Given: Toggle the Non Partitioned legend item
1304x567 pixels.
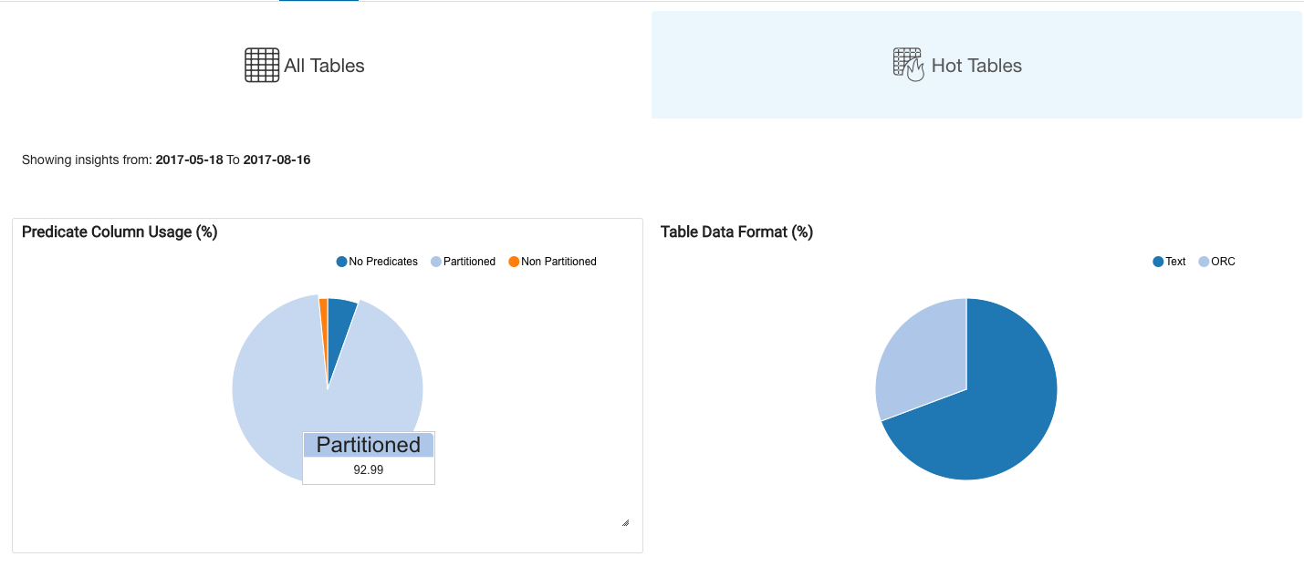Looking at the screenshot, I should pos(552,262).
